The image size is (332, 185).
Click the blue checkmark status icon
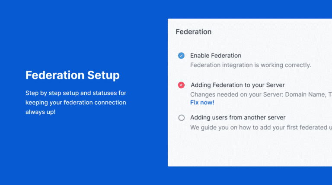click(181, 56)
